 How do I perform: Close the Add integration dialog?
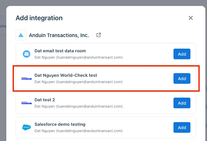pyautogui.click(x=191, y=18)
